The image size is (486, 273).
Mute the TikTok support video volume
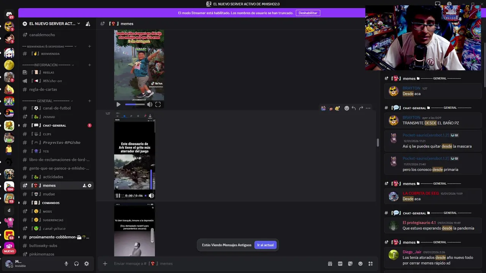point(150,104)
